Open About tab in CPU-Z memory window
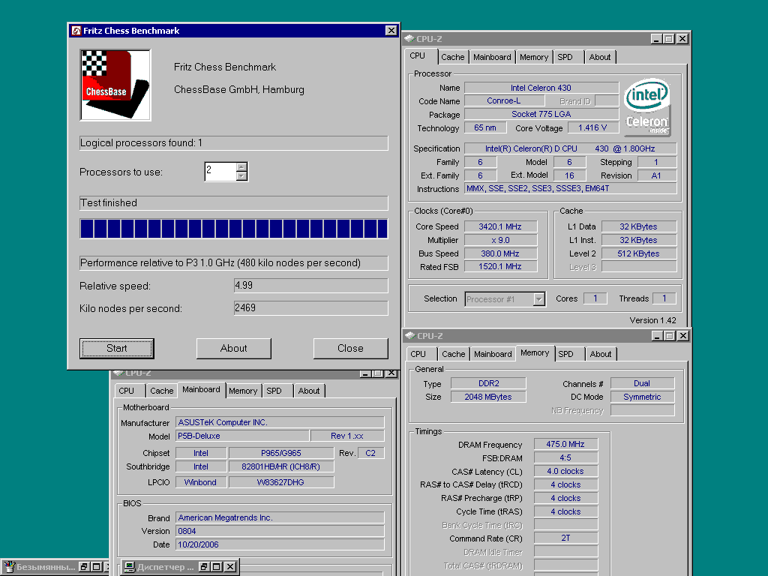Image resolution: width=768 pixels, height=576 pixels. click(601, 354)
